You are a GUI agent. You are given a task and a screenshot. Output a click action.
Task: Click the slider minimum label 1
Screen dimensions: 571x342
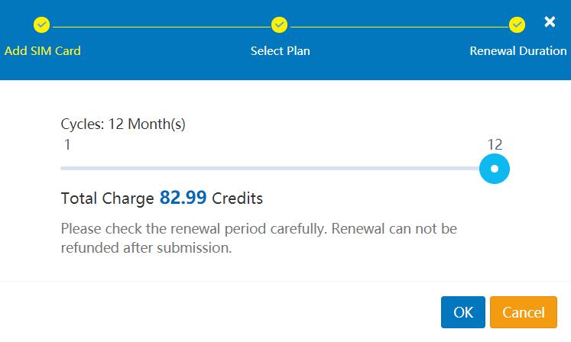point(67,144)
